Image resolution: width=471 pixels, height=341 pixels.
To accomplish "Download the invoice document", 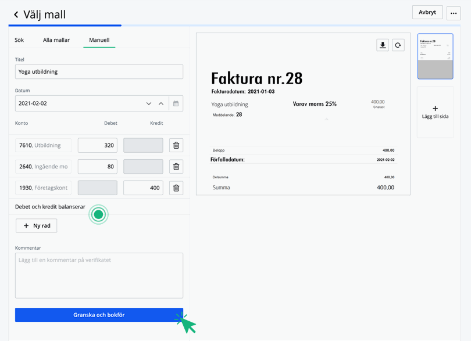I will [x=383, y=45].
